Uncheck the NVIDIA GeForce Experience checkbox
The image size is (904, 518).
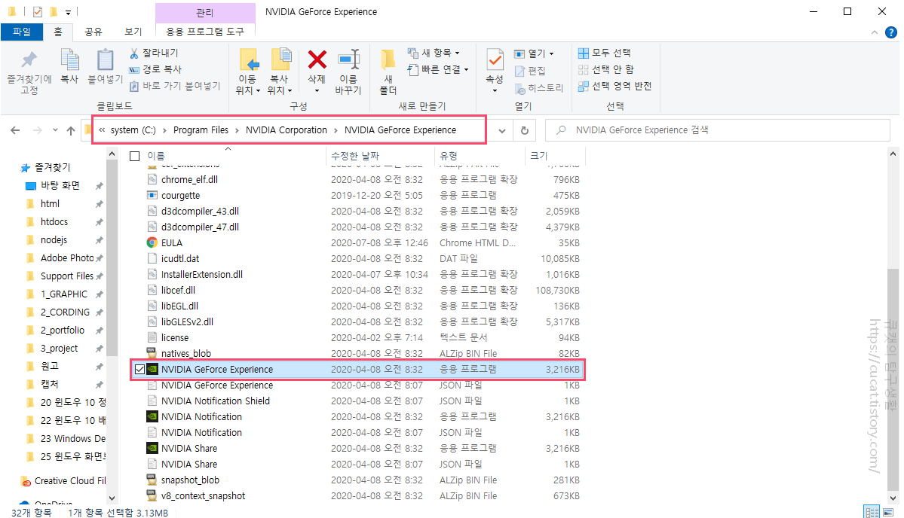pyautogui.click(x=139, y=370)
